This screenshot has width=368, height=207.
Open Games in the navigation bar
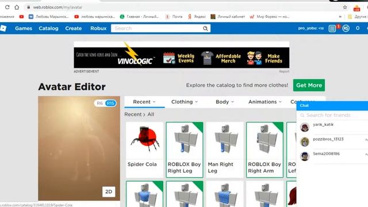click(x=24, y=28)
